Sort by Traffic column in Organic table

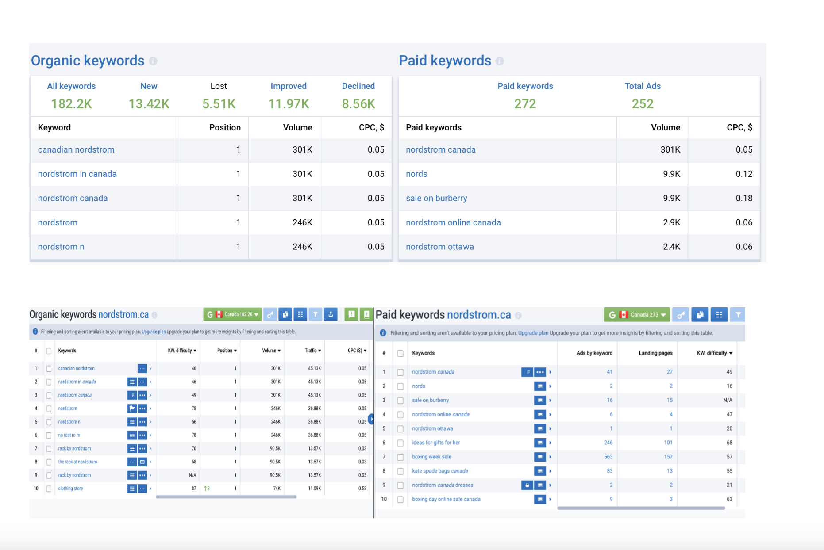pos(313,351)
